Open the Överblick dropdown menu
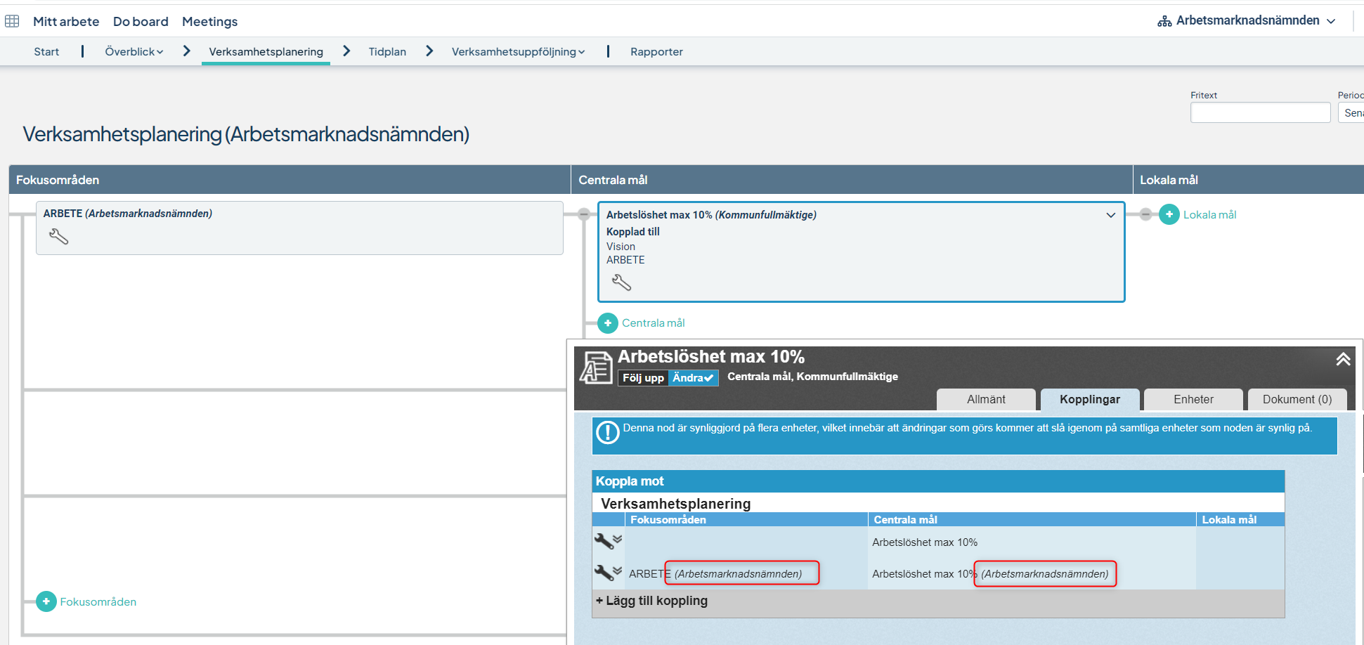The height and width of the screenshot is (645, 1364). click(134, 52)
